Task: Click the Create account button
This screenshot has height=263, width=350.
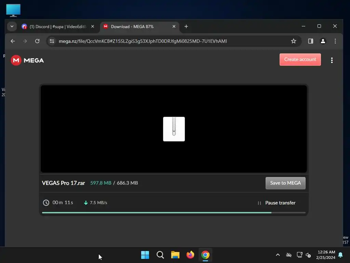Action: (x=300, y=60)
